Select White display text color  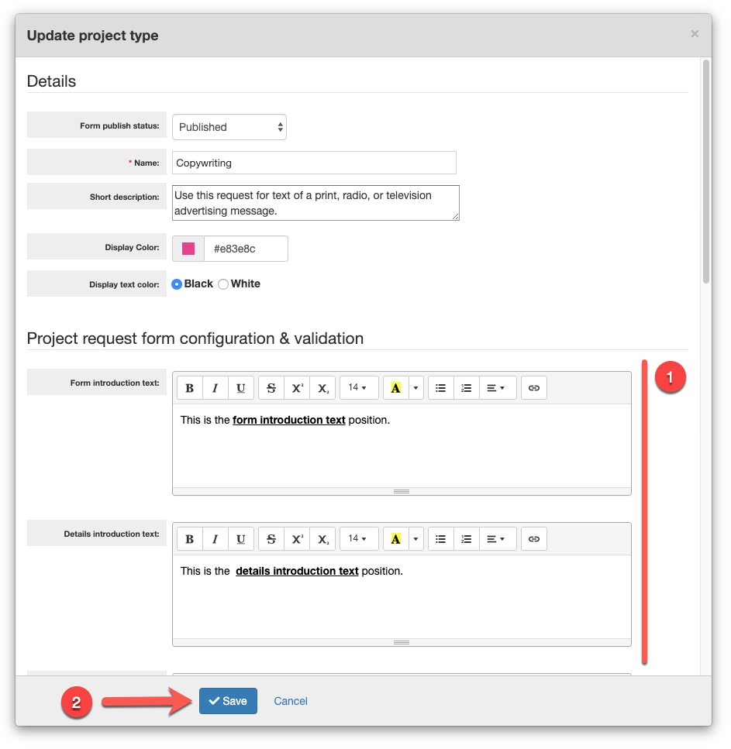pos(223,284)
